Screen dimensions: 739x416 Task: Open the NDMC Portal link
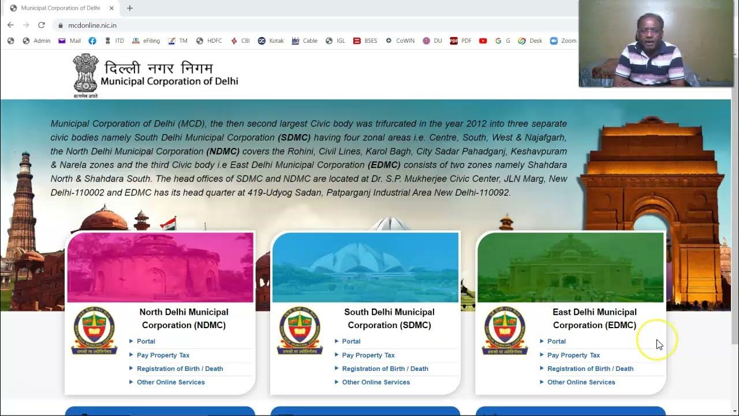pyautogui.click(x=146, y=341)
